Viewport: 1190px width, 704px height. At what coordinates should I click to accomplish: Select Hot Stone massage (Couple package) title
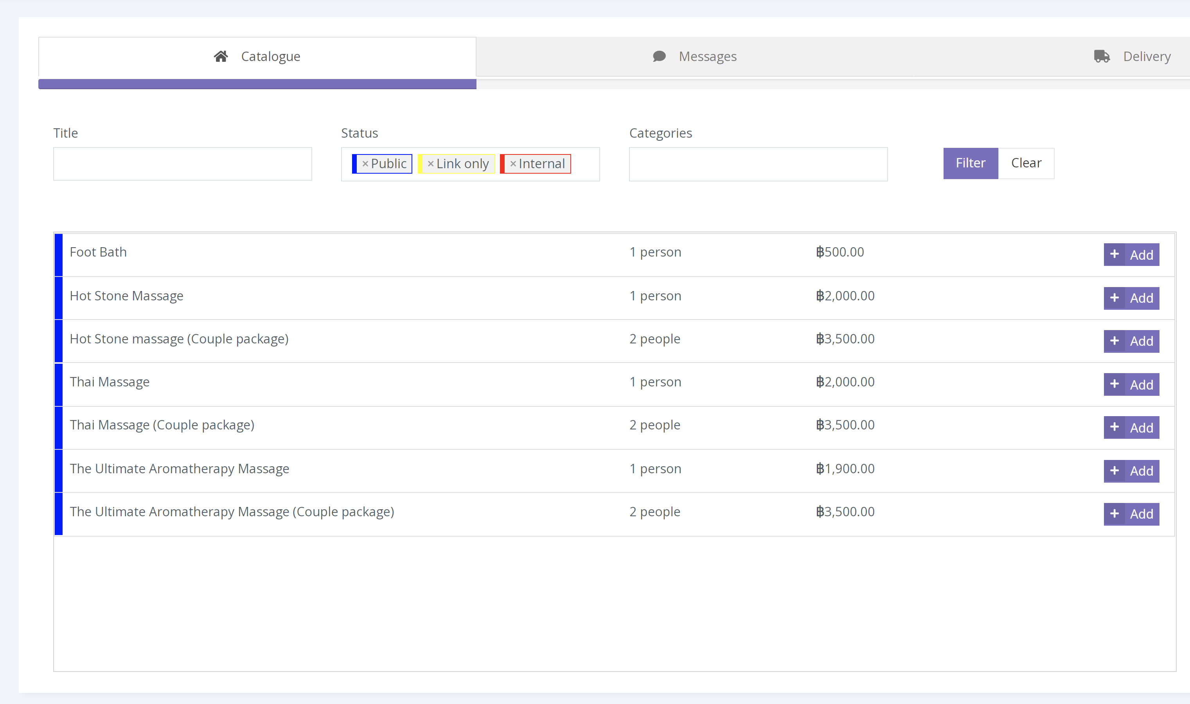click(179, 339)
